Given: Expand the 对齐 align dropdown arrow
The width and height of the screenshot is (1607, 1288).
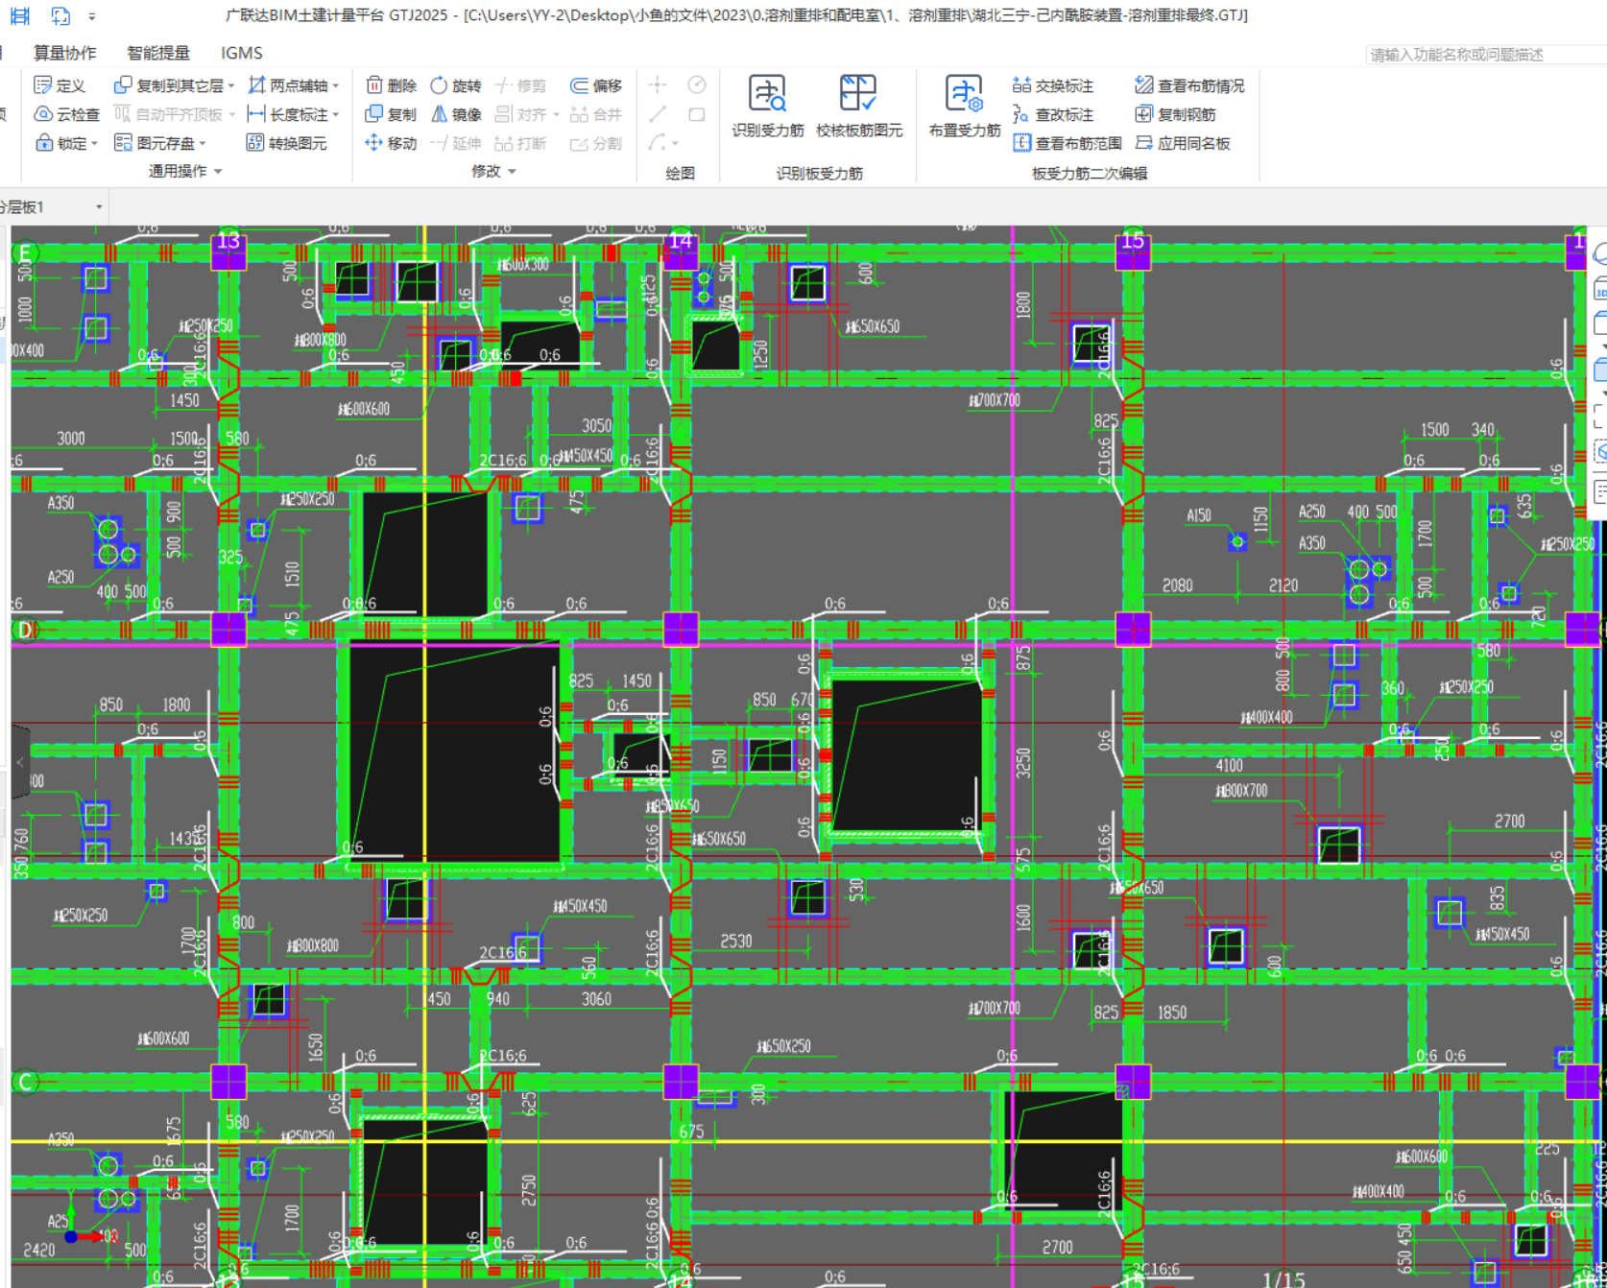Looking at the screenshot, I should click(557, 115).
